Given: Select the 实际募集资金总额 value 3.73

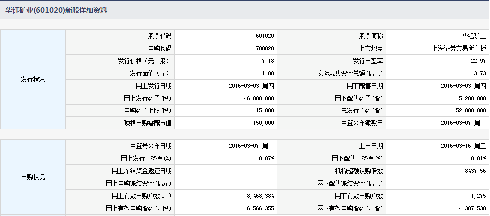Looking at the screenshot, I should (x=479, y=74).
